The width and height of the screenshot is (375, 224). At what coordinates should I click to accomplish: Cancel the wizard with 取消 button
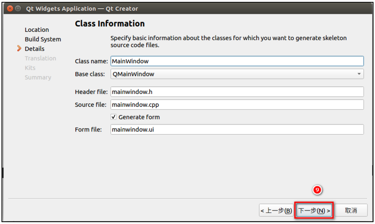pyautogui.click(x=351, y=211)
